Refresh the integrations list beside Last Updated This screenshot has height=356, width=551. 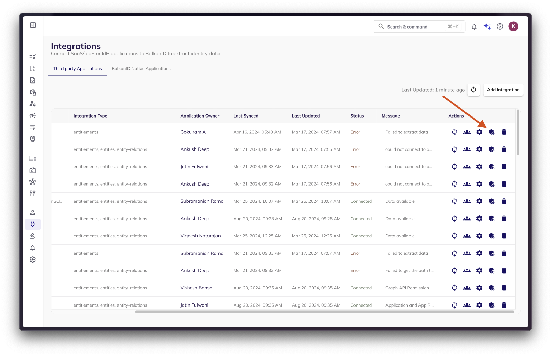[x=473, y=90]
